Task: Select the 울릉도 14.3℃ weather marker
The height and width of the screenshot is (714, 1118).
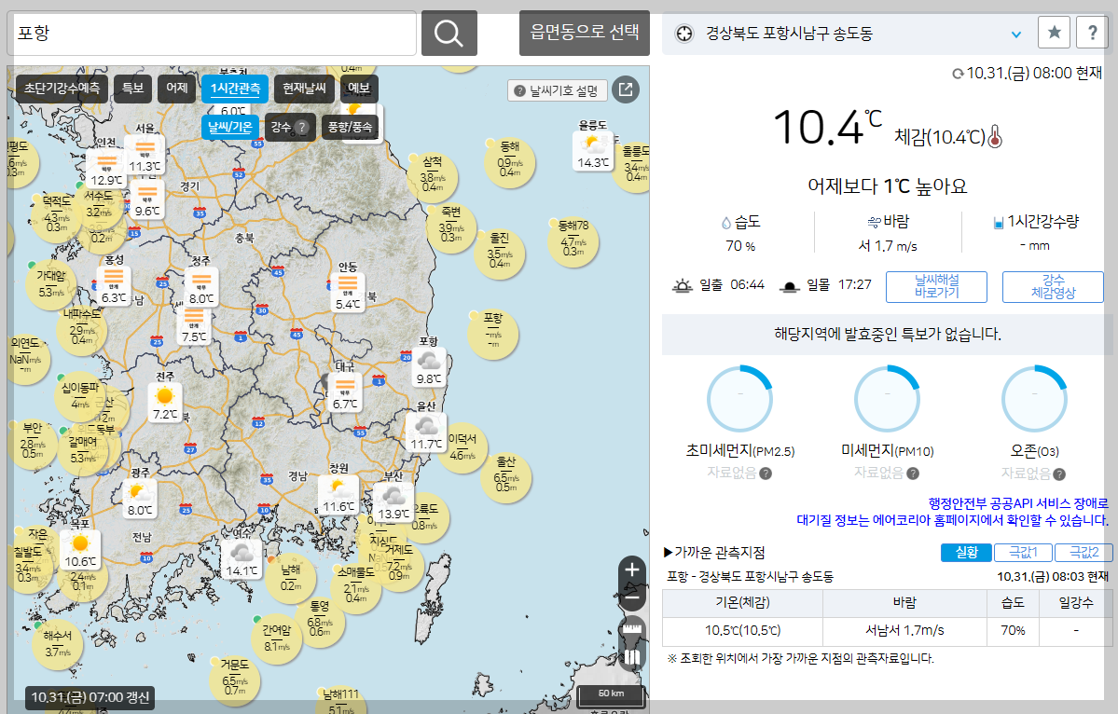Action: (x=593, y=150)
